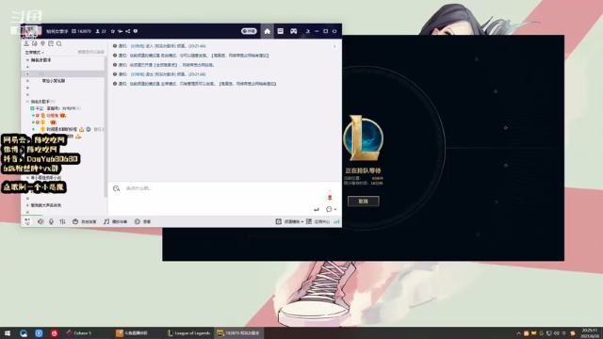Open the audio mixer sliders icon
603x339 pixels.
62,221
